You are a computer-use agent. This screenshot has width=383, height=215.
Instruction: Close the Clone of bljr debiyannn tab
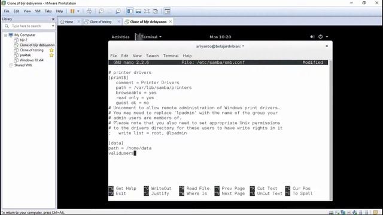(171, 21)
